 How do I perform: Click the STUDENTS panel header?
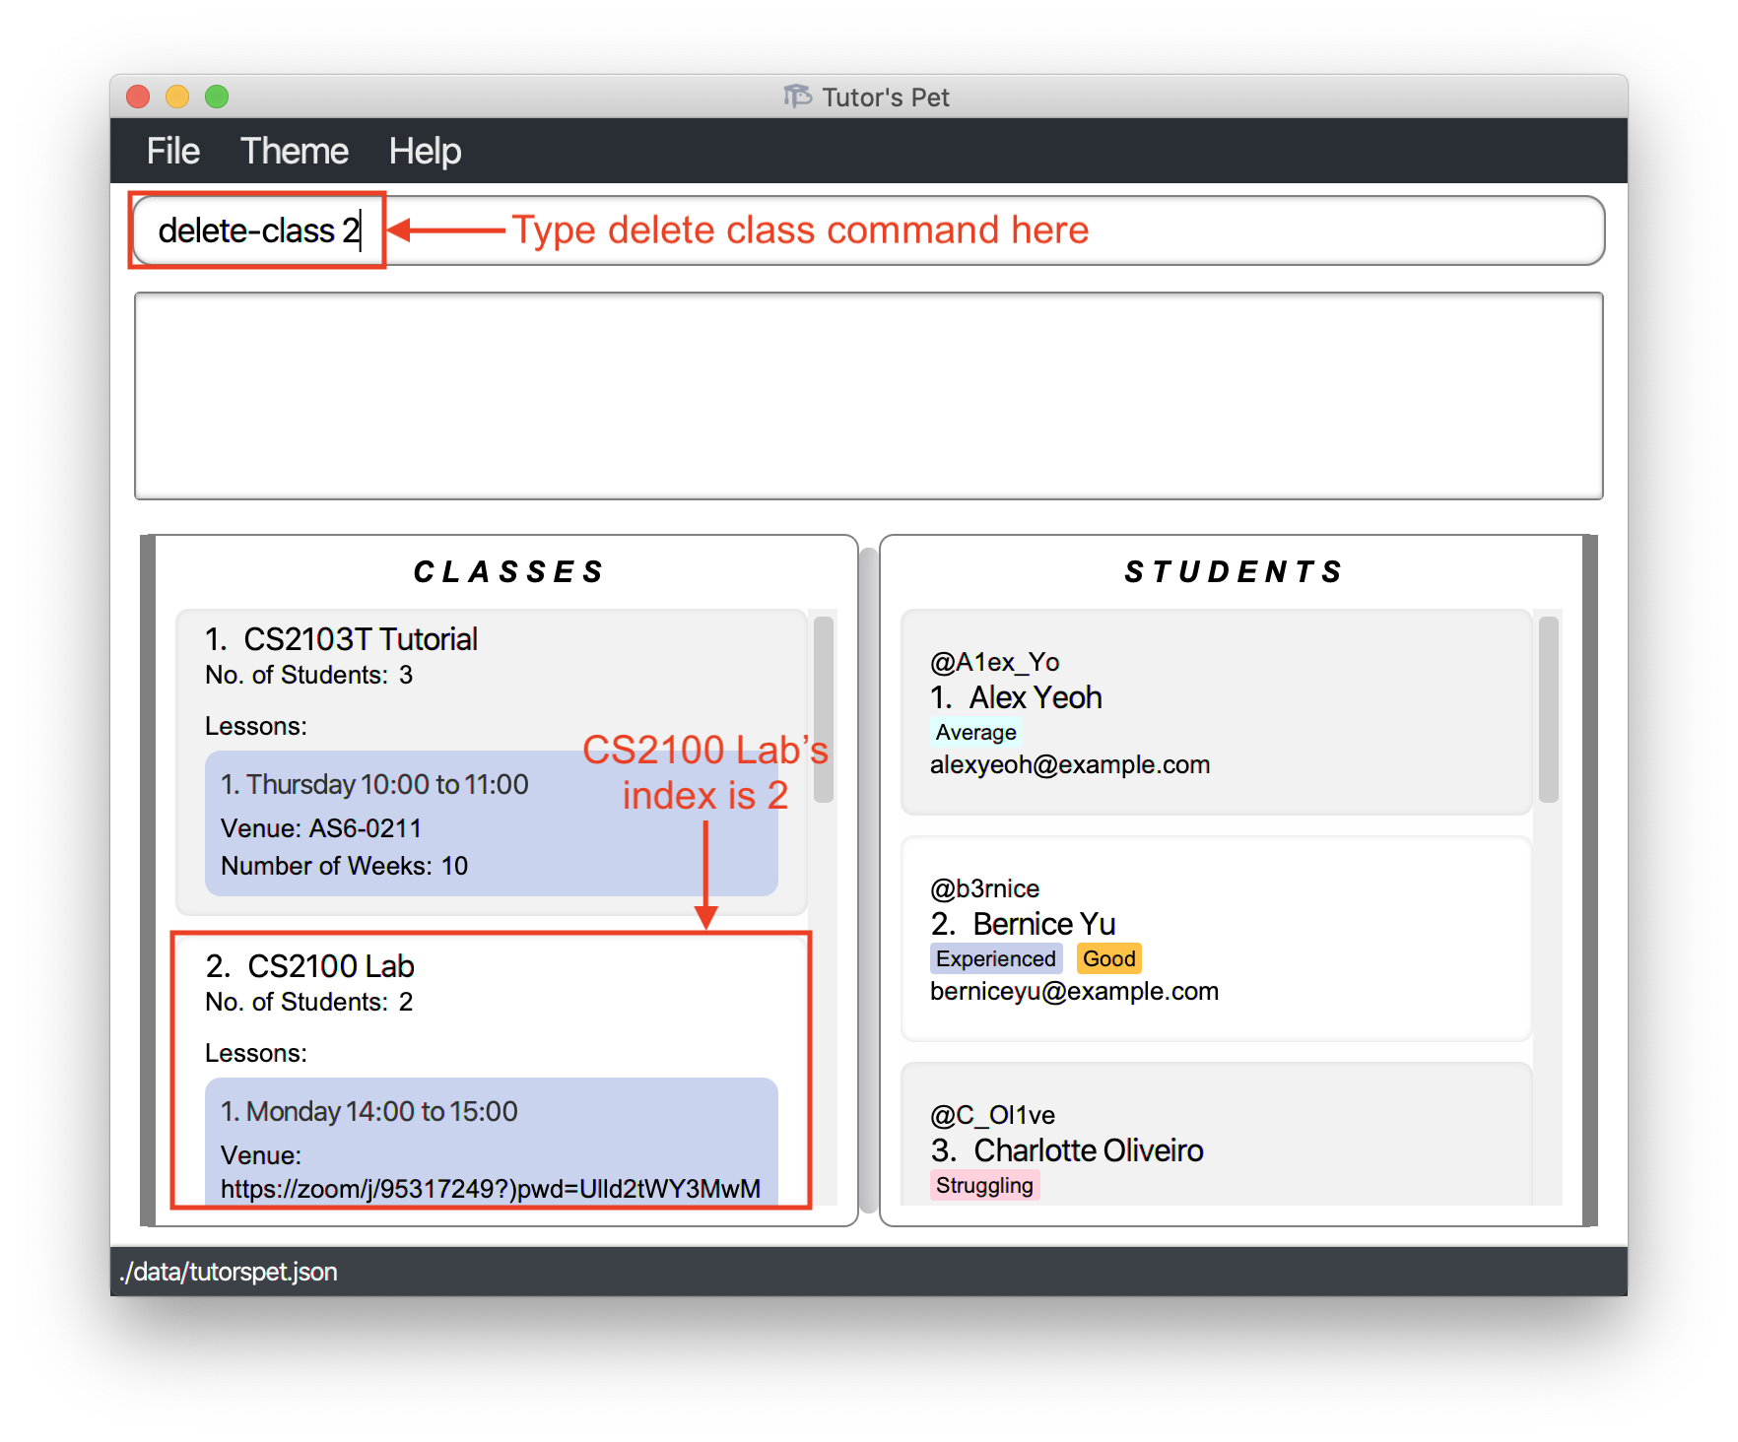[1235, 572]
